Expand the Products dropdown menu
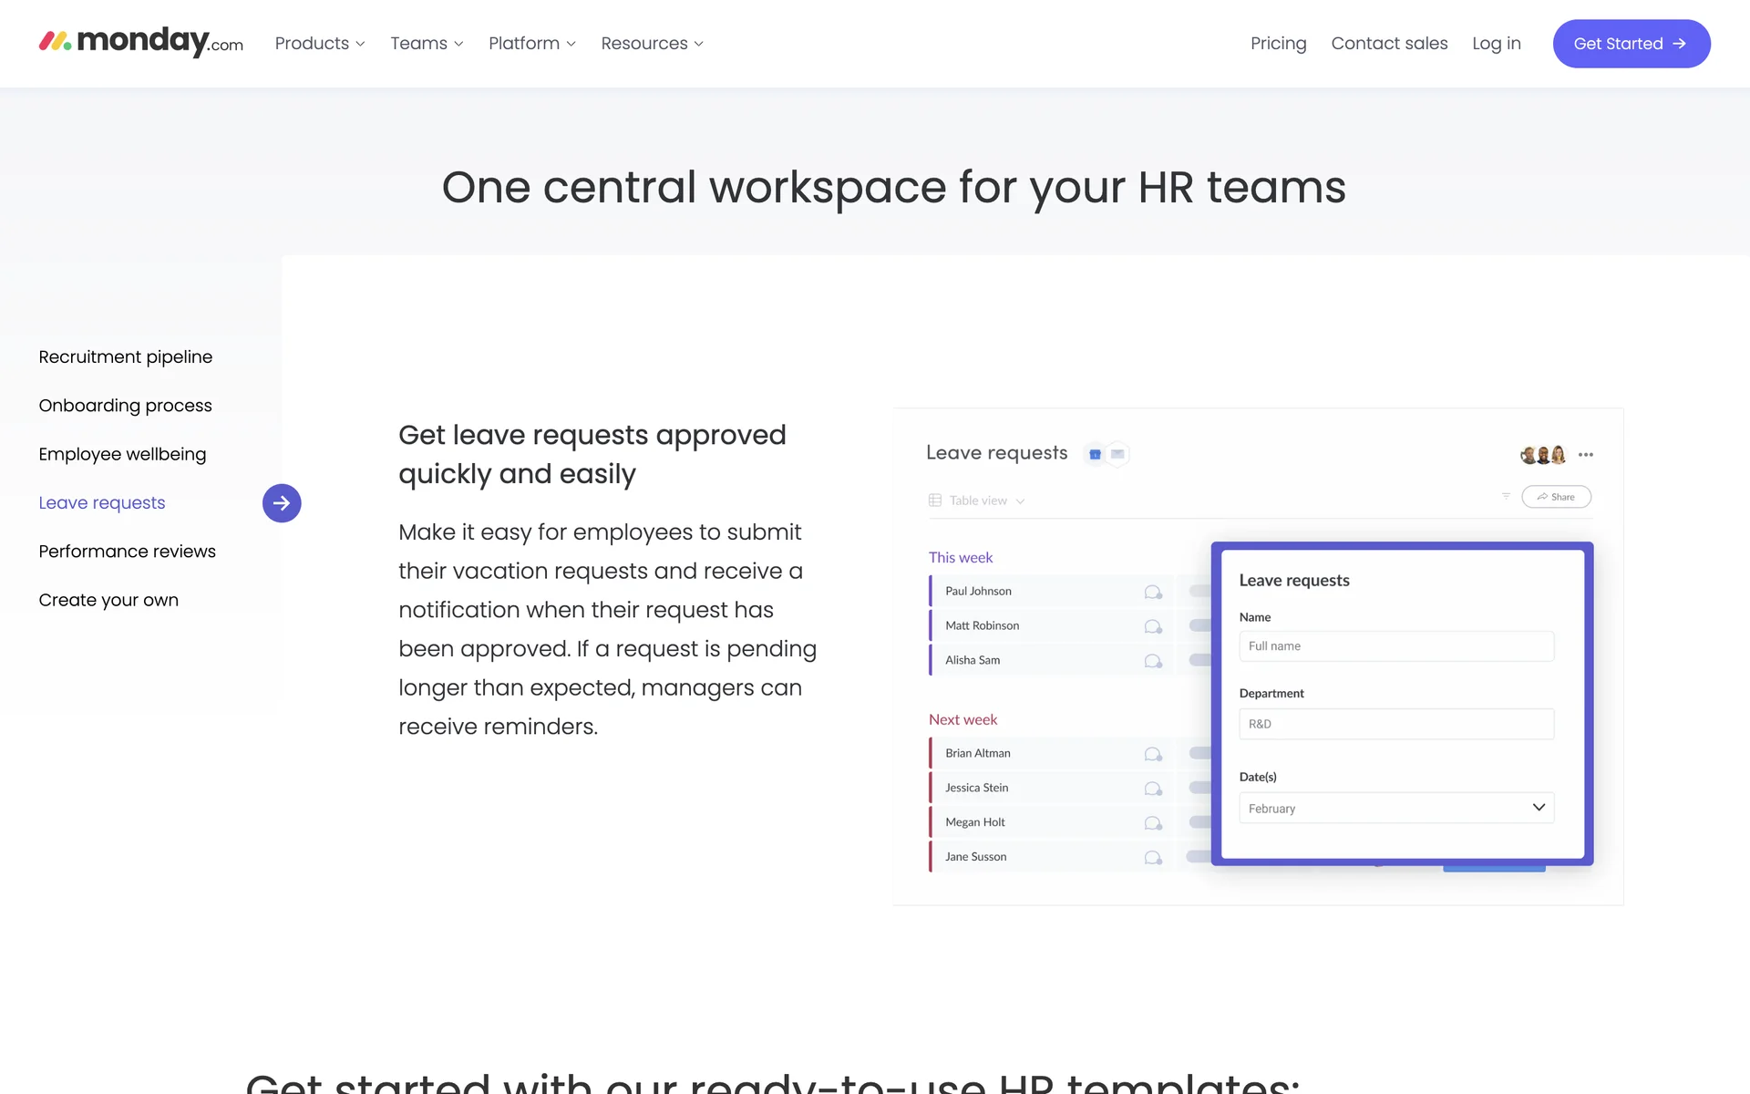This screenshot has height=1094, width=1750. (319, 44)
